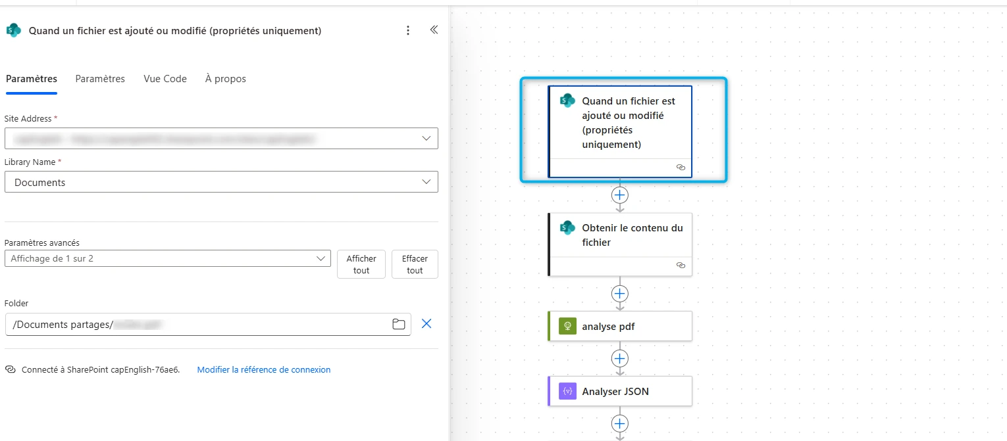Screen dimensions: 1007x441
Task: Remove the Folder parameter with X icon
Action: tap(426, 323)
